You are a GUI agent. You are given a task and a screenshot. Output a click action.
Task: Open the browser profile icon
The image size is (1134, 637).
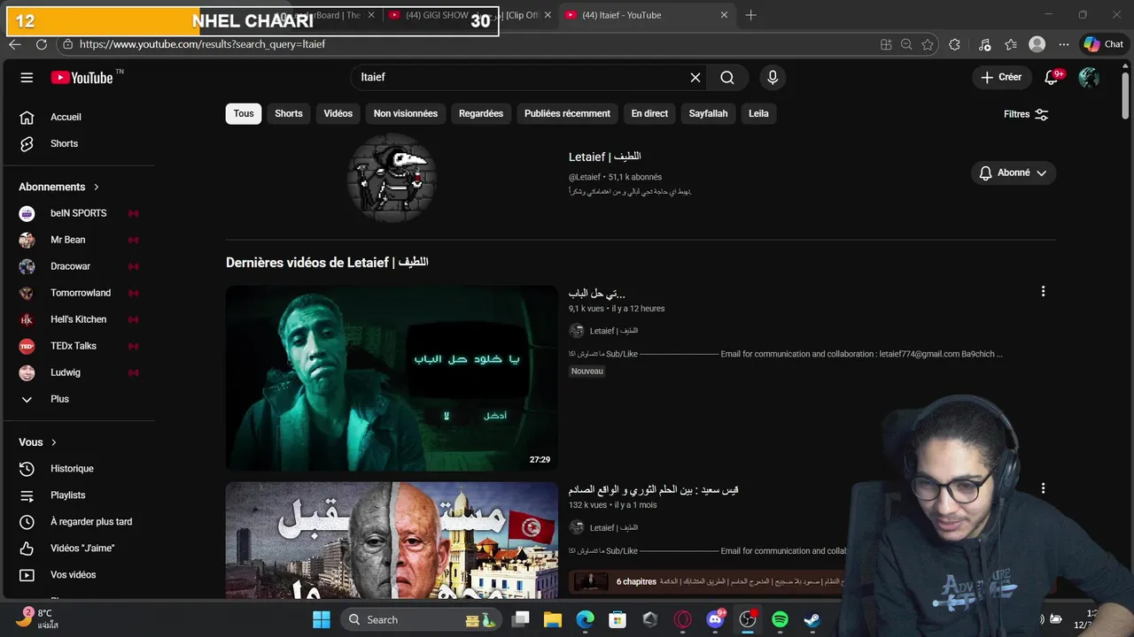tap(1037, 44)
